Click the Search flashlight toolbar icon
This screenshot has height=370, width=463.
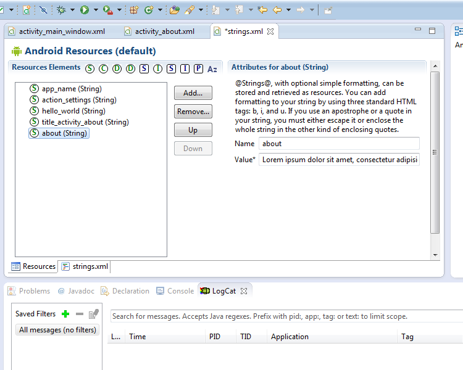pyautogui.click(x=190, y=10)
